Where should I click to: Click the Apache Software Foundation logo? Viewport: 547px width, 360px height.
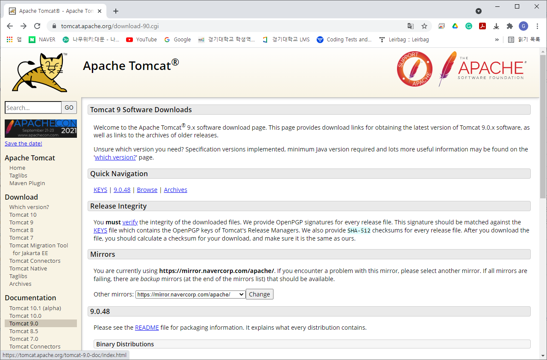[x=482, y=69]
